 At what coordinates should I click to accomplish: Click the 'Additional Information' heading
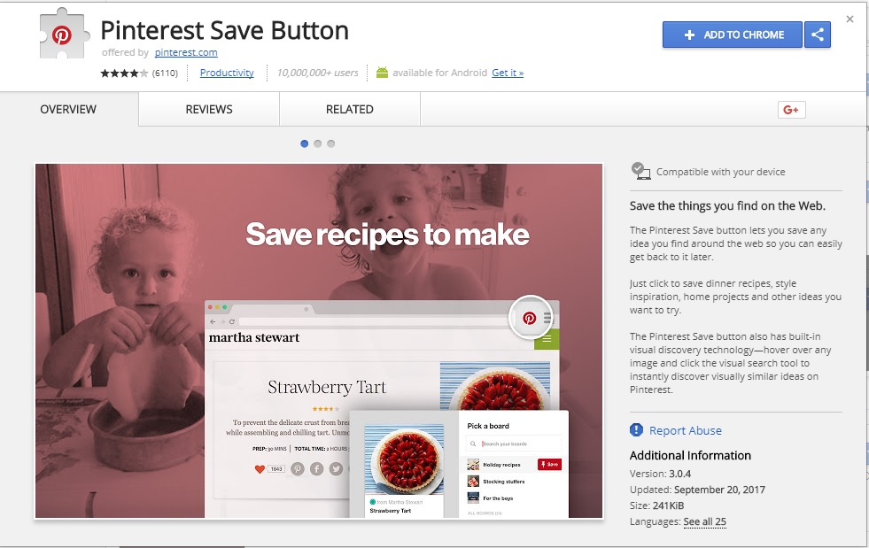pos(691,455)
